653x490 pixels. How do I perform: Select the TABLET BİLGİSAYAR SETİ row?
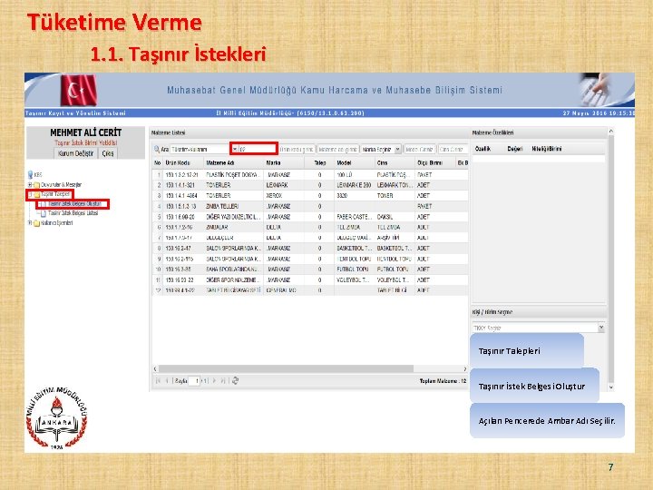[310, 290]
